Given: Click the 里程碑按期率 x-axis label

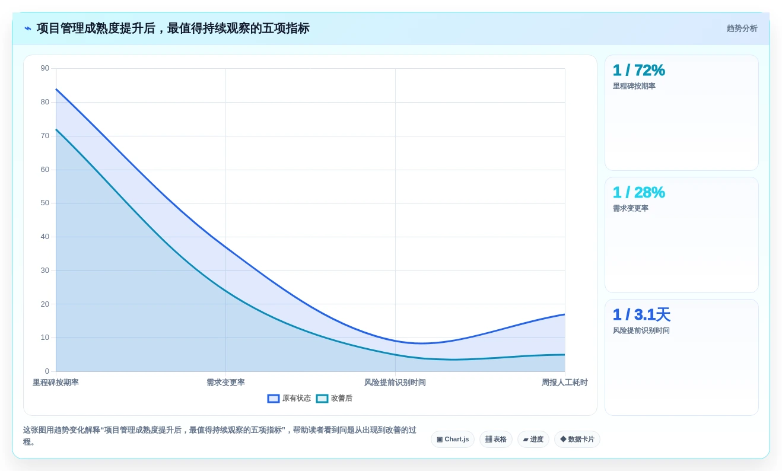Looking at the screenshot, I should pos(56,383).
